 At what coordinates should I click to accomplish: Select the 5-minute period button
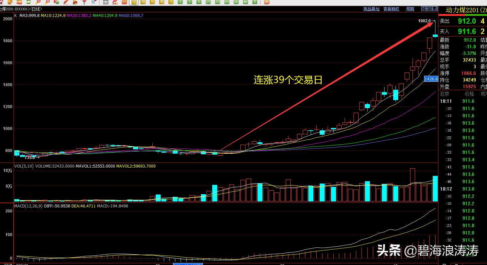point(199,2)
